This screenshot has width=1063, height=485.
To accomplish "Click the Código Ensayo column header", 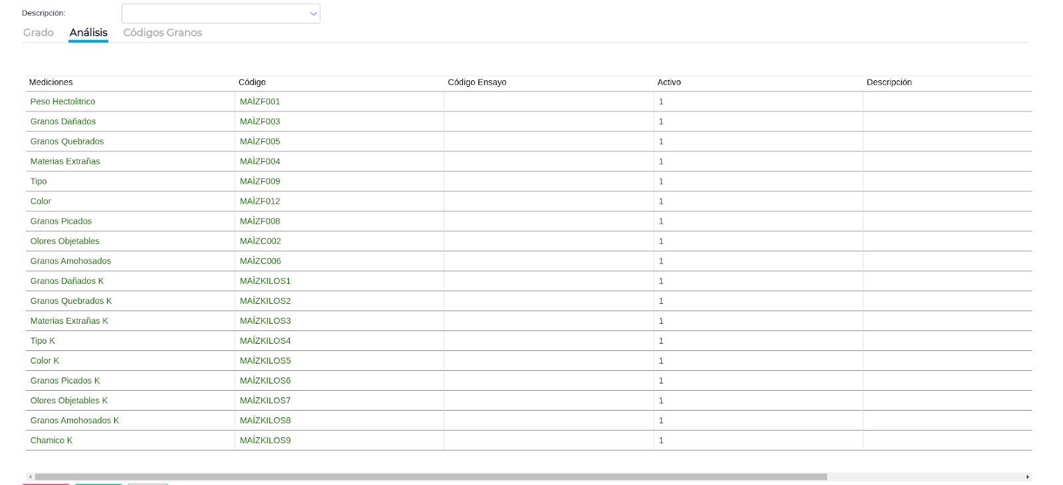I will (477, 82).
